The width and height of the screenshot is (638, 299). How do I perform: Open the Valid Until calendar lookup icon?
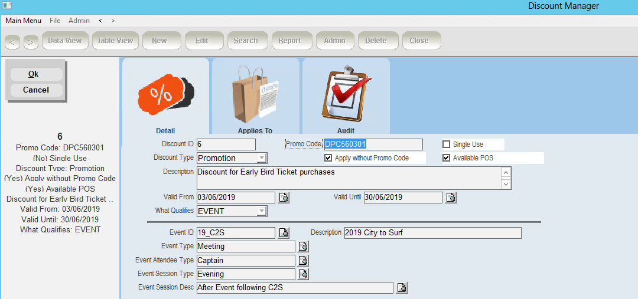[451, 198]
